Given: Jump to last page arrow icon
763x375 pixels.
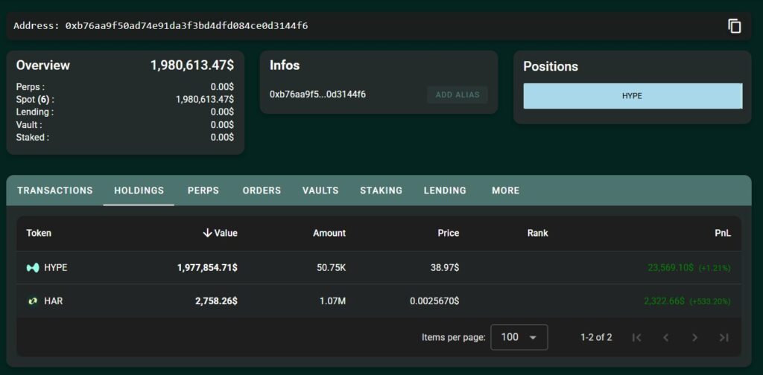Looking at the screenshot, I should [724, 337].
